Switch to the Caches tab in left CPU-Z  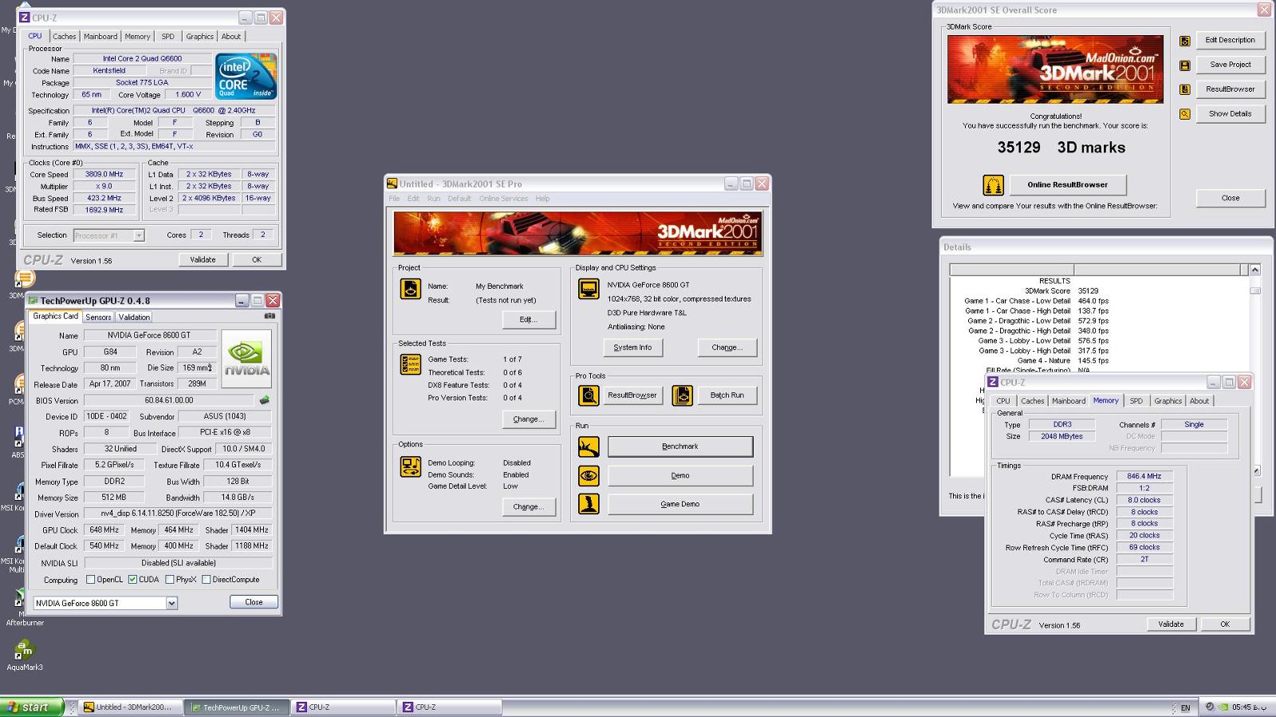point(64,37)
